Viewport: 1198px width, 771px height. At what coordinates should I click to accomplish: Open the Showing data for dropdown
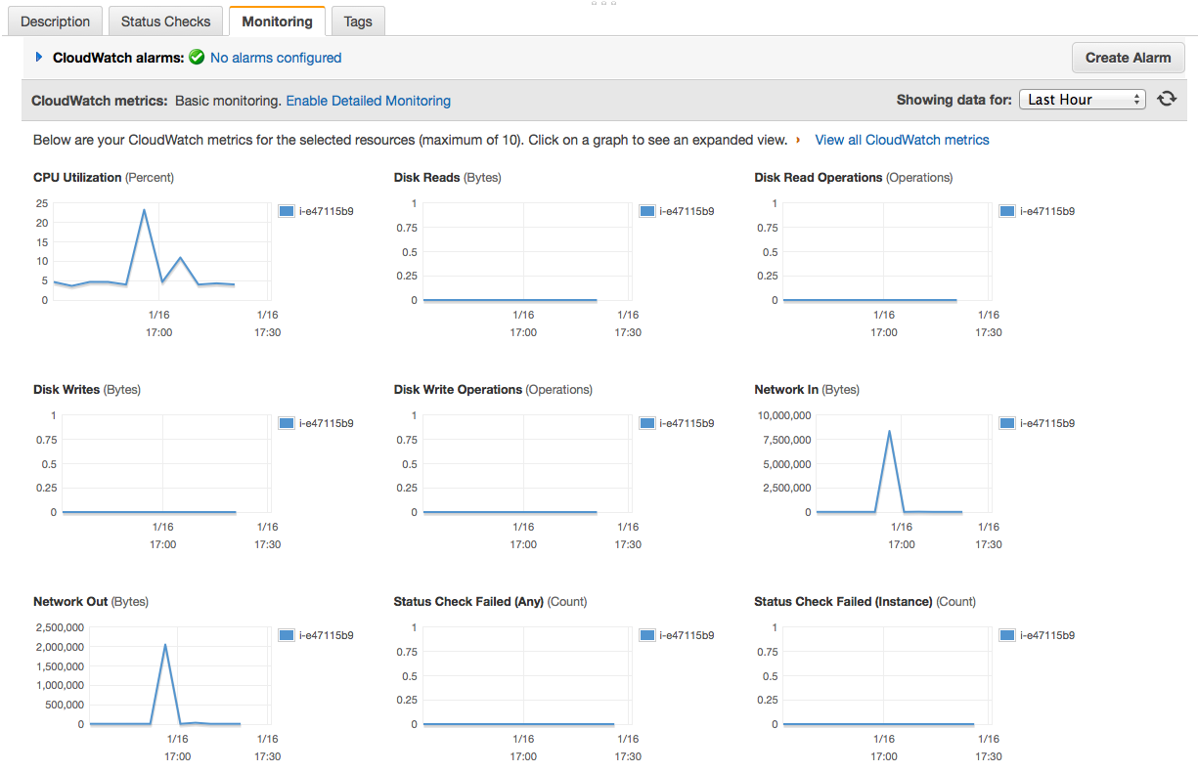1082,100
